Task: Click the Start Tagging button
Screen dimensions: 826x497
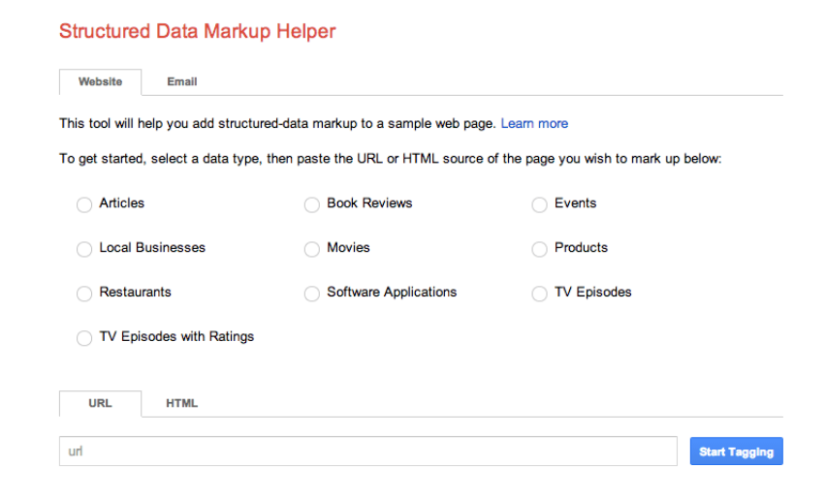Action: click(737, 451)
